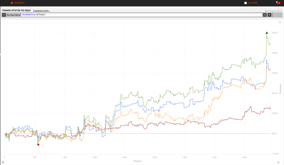
Task: Click the quick filters funnel icon
Action: [4, 15]
